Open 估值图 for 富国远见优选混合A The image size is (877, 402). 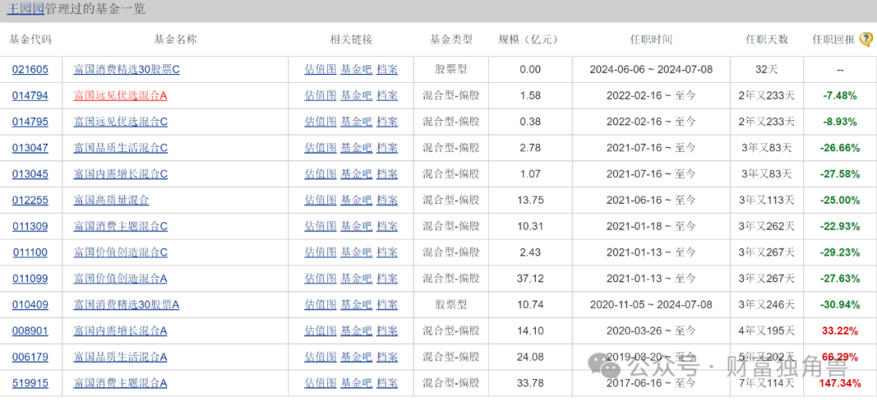(x=321, y=96)
